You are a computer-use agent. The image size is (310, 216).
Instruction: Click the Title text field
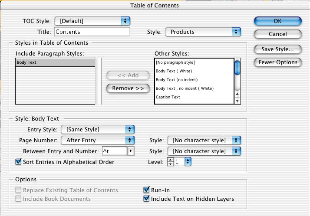point(92,32)
